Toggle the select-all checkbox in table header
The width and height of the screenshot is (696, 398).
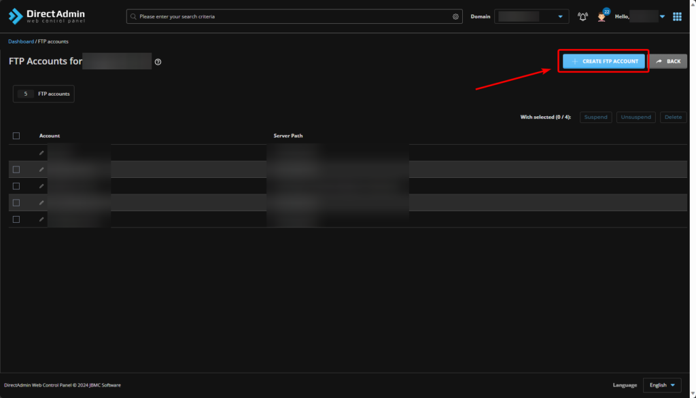coord(16,136)
